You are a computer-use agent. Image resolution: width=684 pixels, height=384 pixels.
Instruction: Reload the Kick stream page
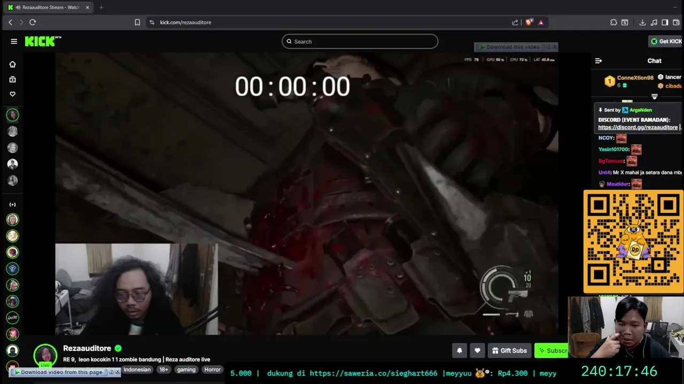tap(33, 22)
